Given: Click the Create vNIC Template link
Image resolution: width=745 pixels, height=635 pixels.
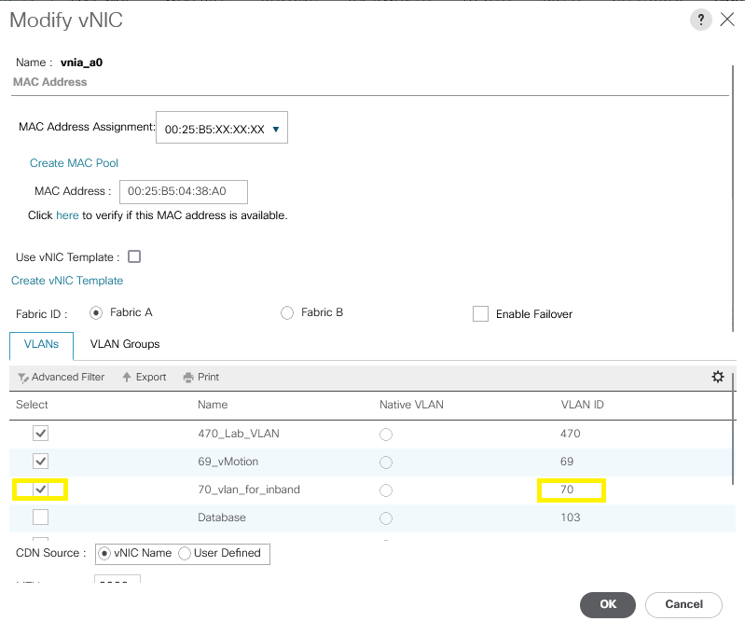Looking at the screenshot, I should [67, 281].
